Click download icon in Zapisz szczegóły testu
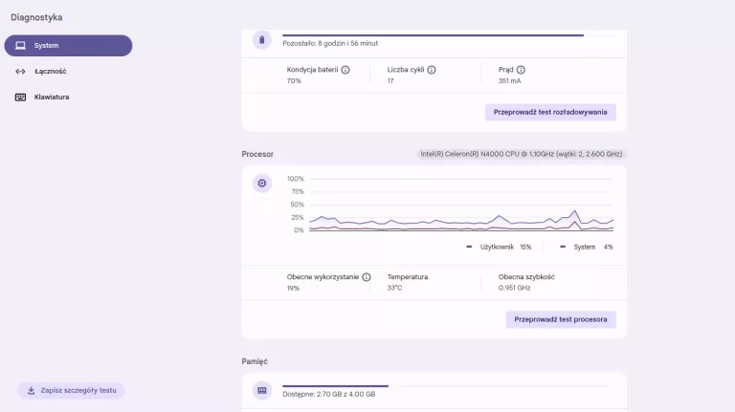The height and width of the screenshot is (412, 735). click(31, 390)
